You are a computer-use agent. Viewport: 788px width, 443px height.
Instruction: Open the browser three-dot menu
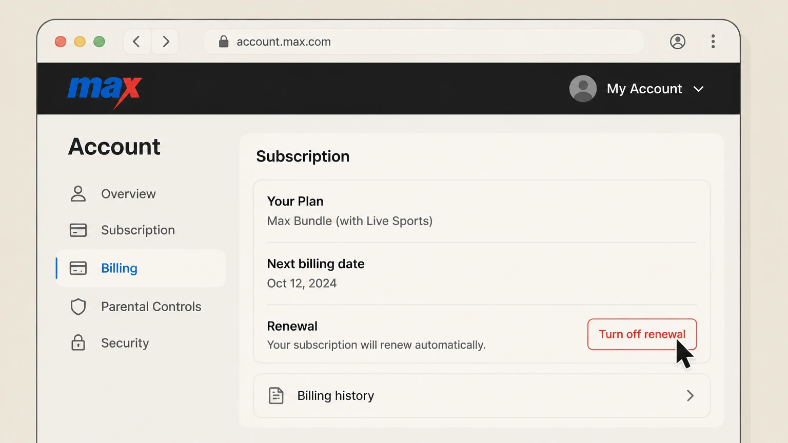point(713,42)
